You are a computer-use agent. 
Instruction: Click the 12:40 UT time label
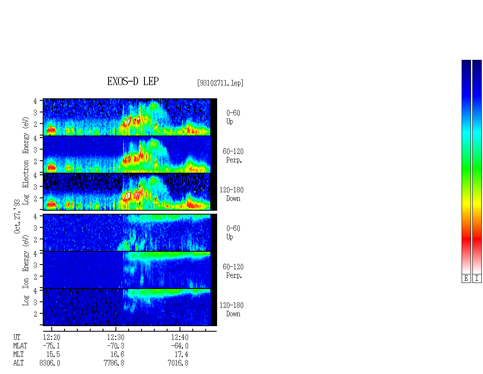click(180, 337)
